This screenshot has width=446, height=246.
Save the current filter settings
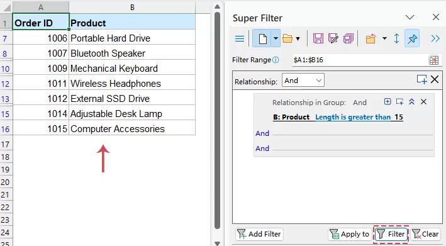click(x=318, y=38)
